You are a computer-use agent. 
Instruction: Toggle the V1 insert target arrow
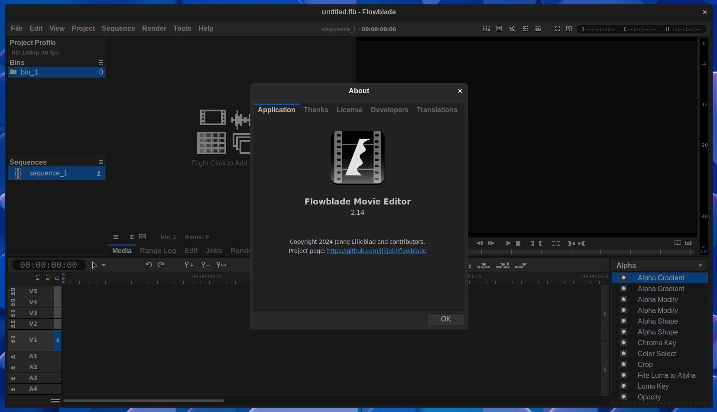(58, 341)
